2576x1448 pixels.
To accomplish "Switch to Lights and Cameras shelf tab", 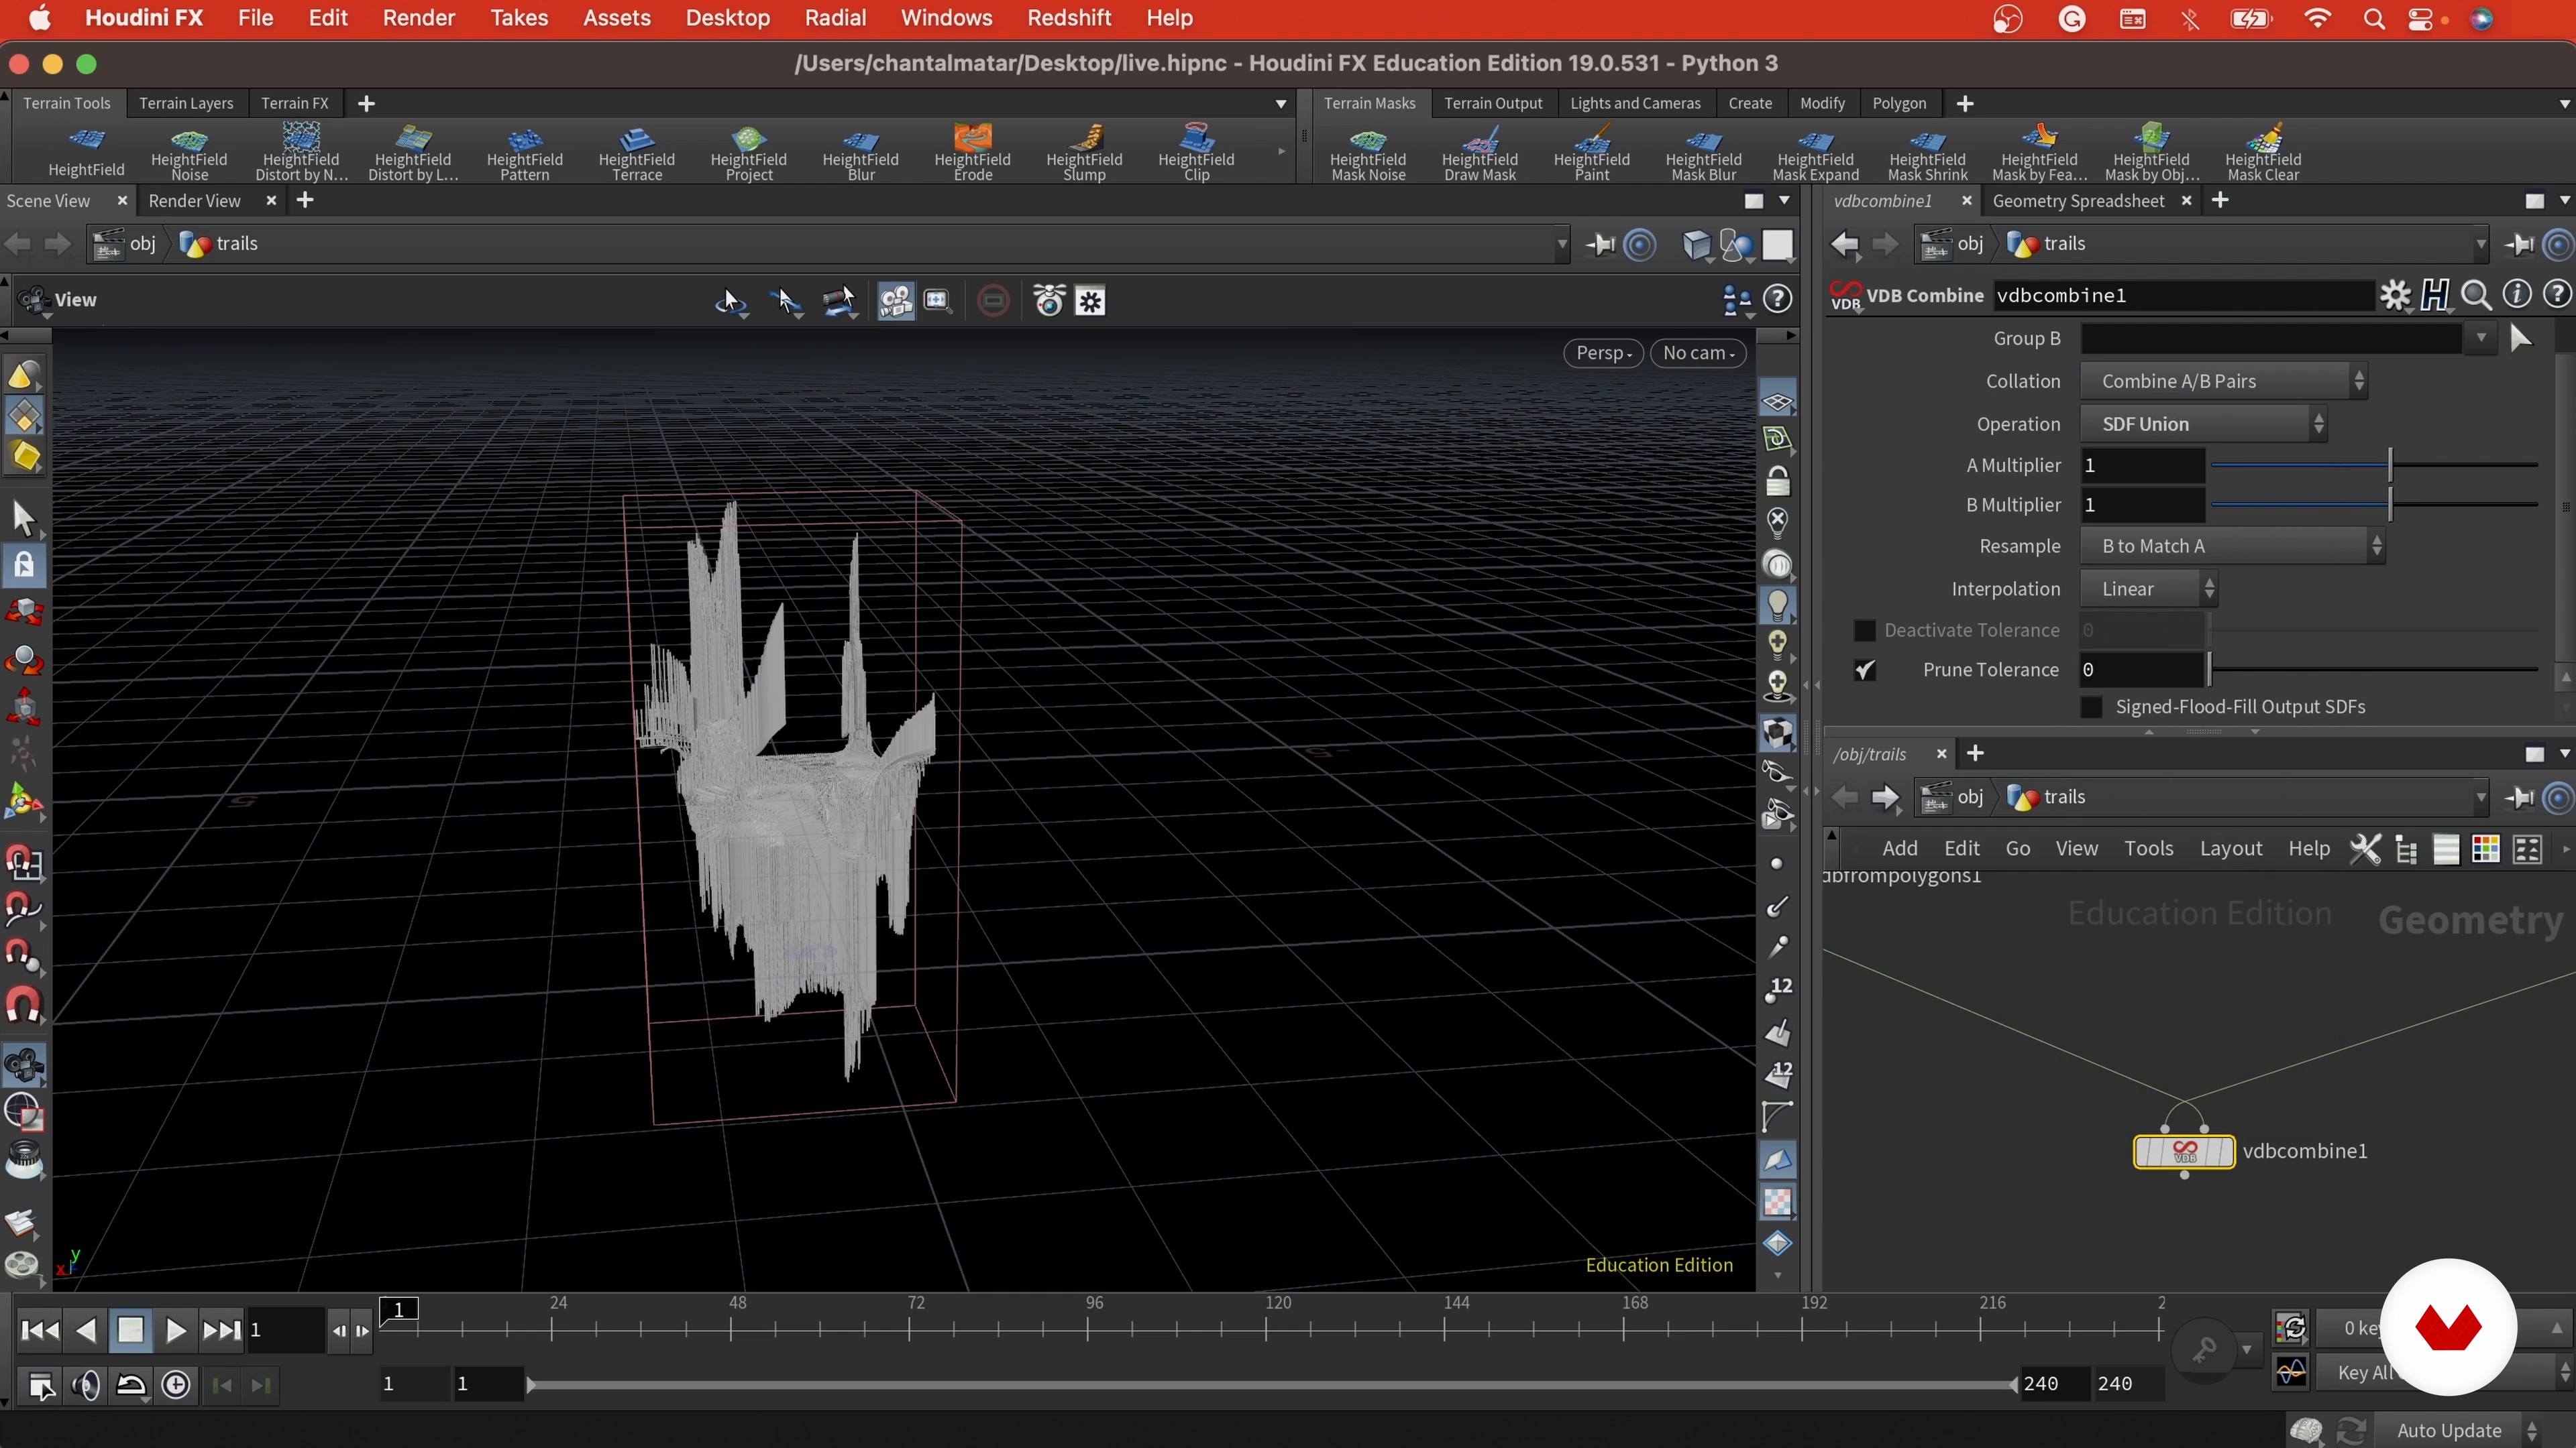I will (1635, 103).
